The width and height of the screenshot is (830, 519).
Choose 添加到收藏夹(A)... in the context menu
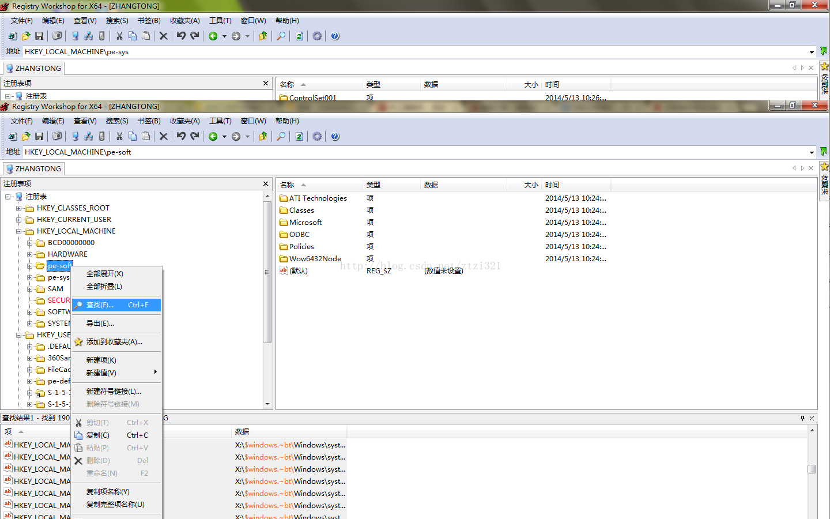coord(116,342)
